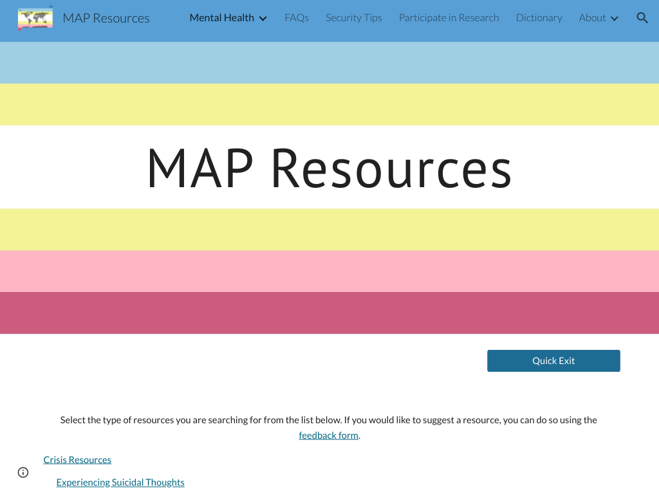This screenshot has width=659, height=494.
Task: Open Experiencing Suicidal Thoughts link
Action: (x=120, y=482)
